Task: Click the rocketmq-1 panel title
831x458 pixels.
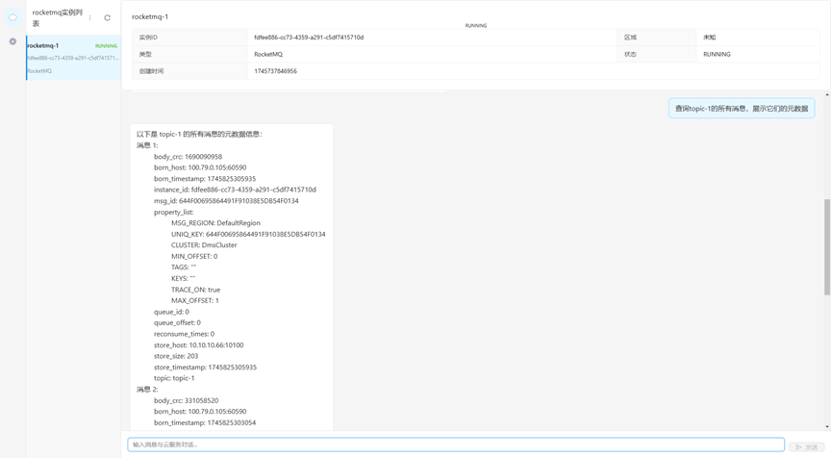Action: coord(150,16)
